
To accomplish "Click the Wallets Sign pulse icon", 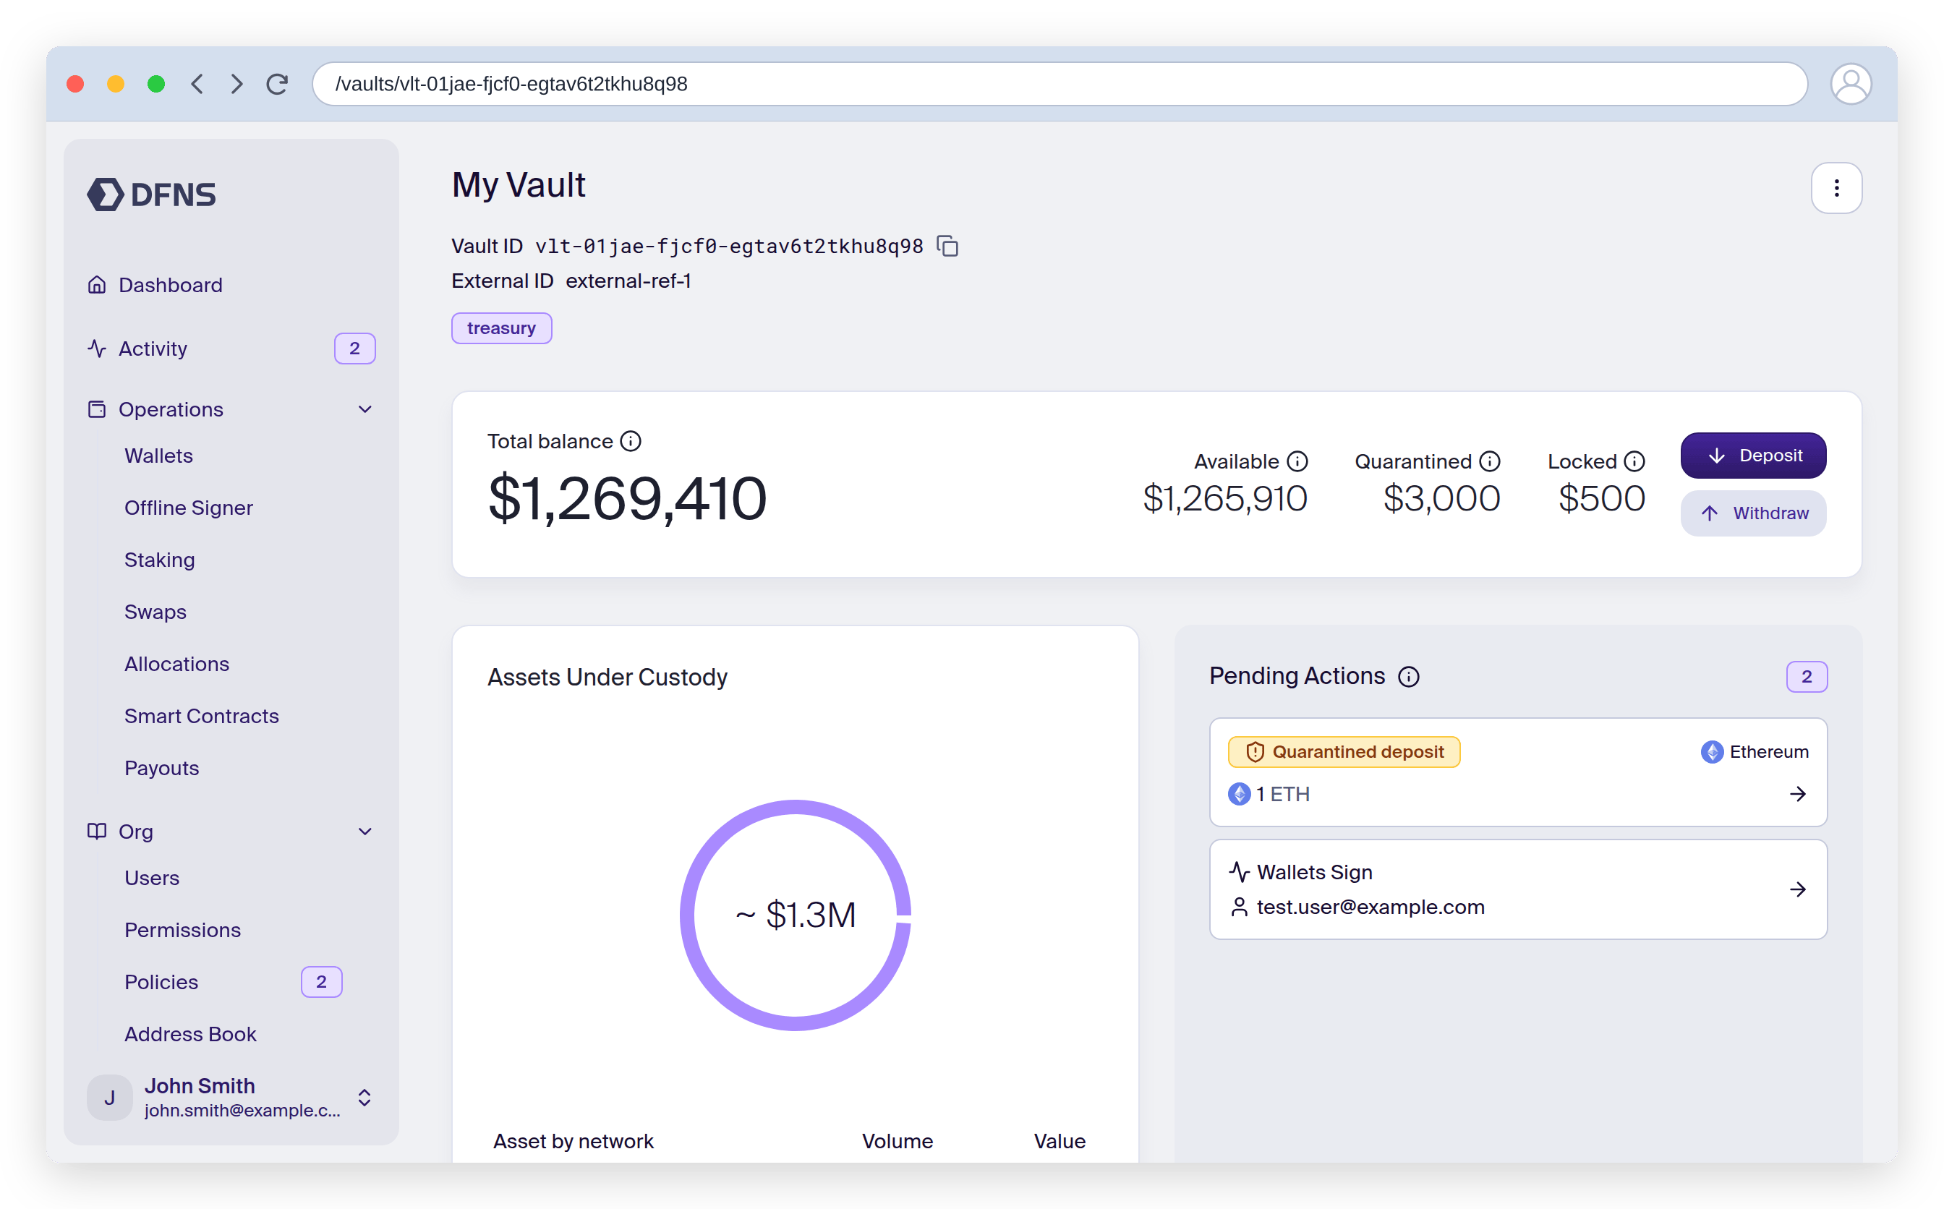I will click(1239, 871).
